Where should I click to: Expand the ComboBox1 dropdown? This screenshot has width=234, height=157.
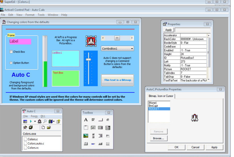point(132,49)
